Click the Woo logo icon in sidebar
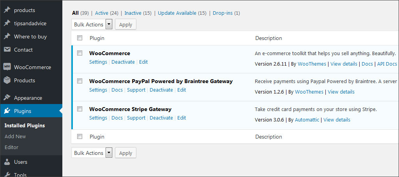This screenshot has height=177, width=399. coord(7,67)
